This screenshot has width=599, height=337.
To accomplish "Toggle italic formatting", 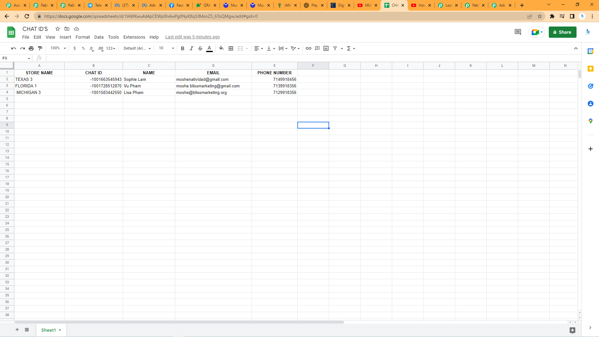I will [192, 48].
